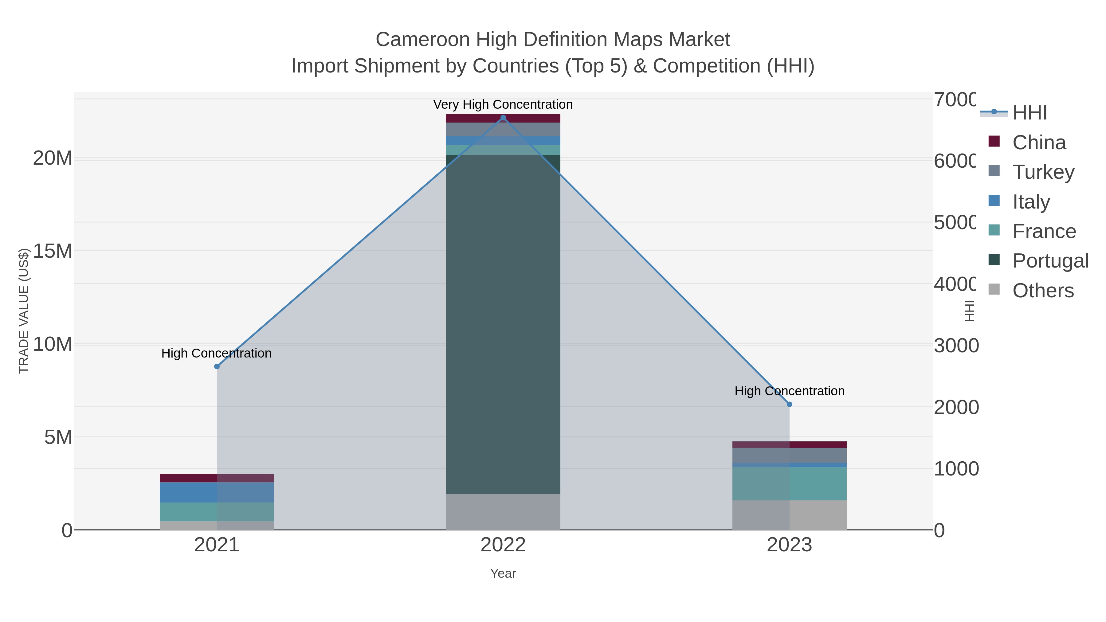Click the France bar segment in 2023

[x=789, y=484]
